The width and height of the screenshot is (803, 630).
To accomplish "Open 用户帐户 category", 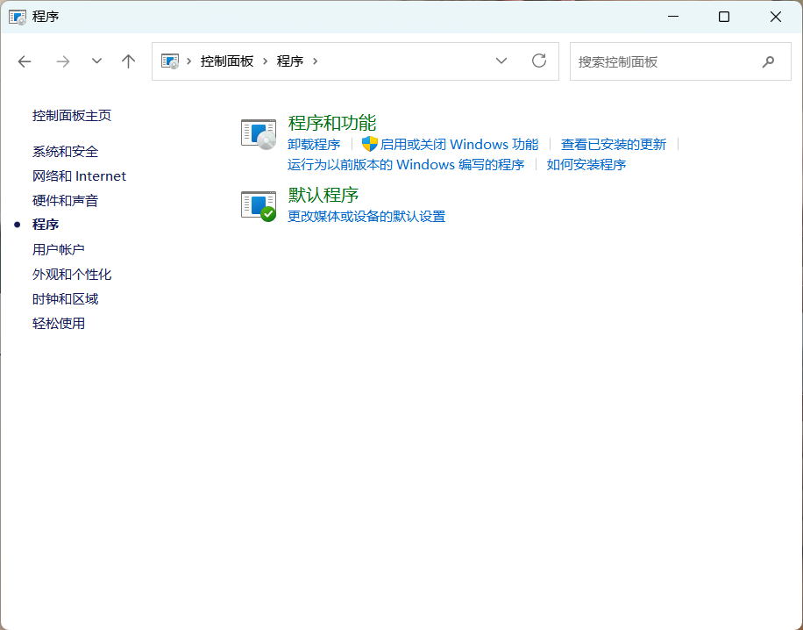I will pos(59,250).
